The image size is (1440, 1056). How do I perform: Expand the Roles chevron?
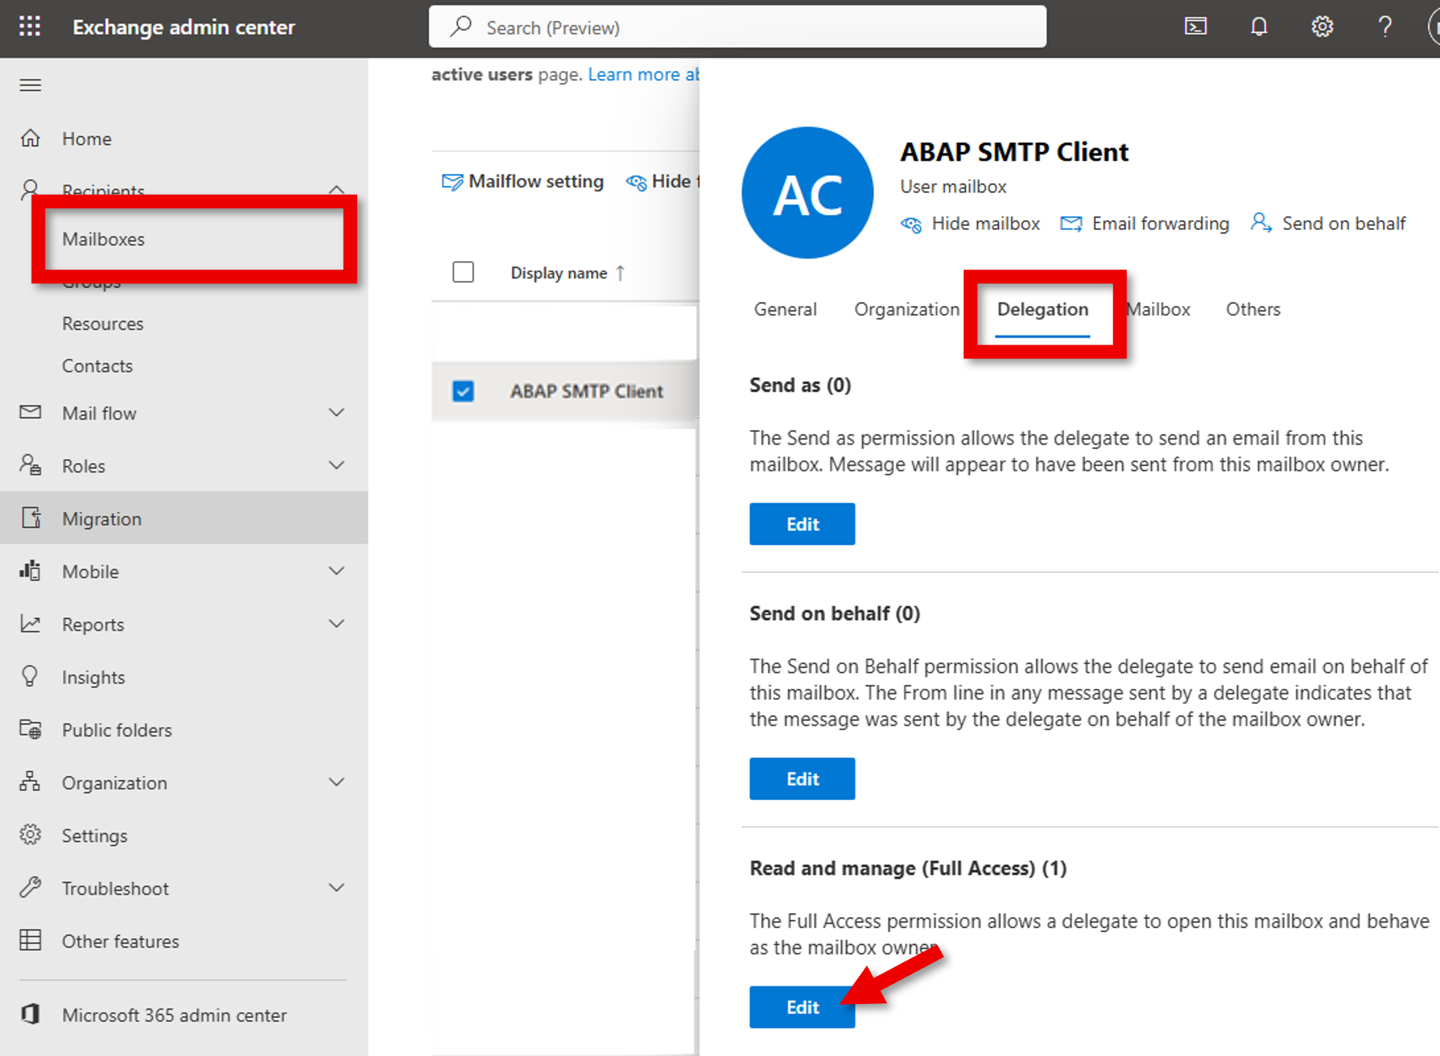click(336, 465)
